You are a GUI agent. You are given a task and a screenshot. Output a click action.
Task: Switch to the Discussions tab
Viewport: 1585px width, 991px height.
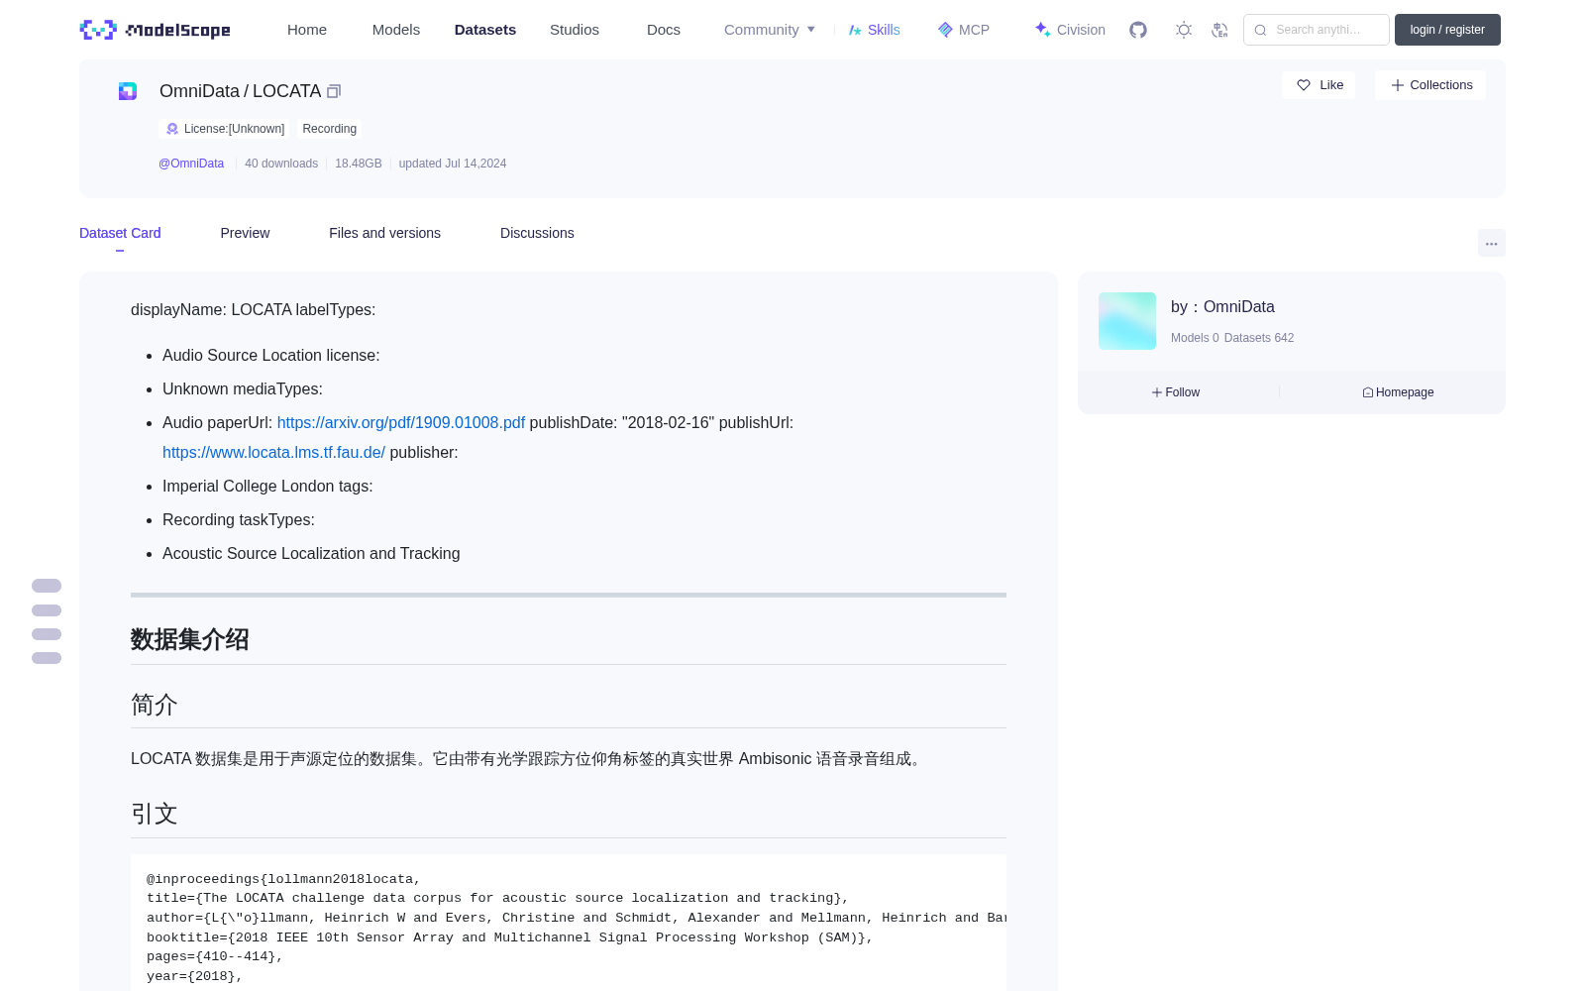point(537,233)
